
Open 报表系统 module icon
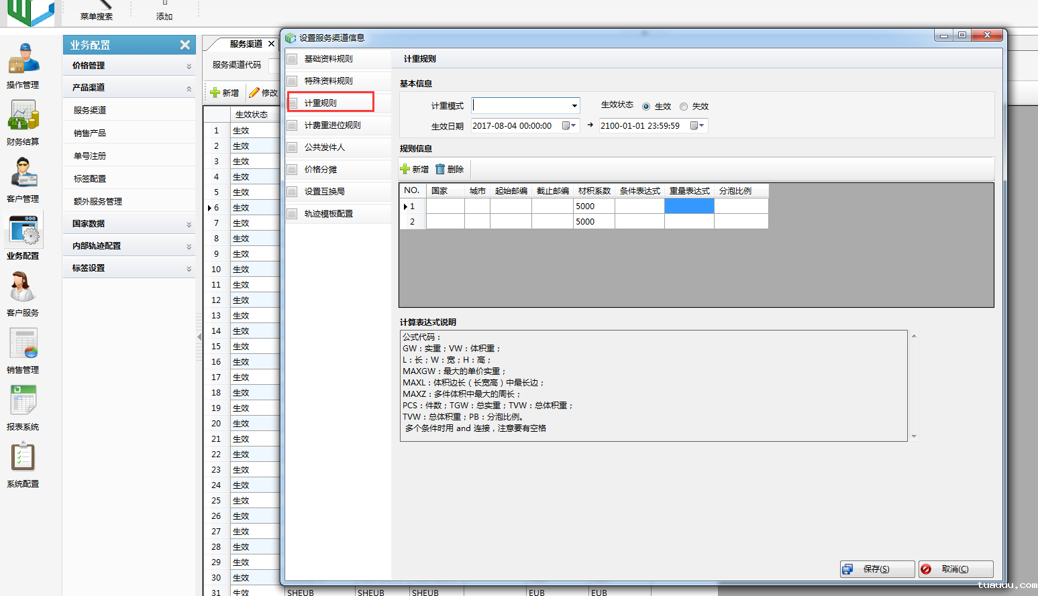pyautogui.click(x=23, y=401)
